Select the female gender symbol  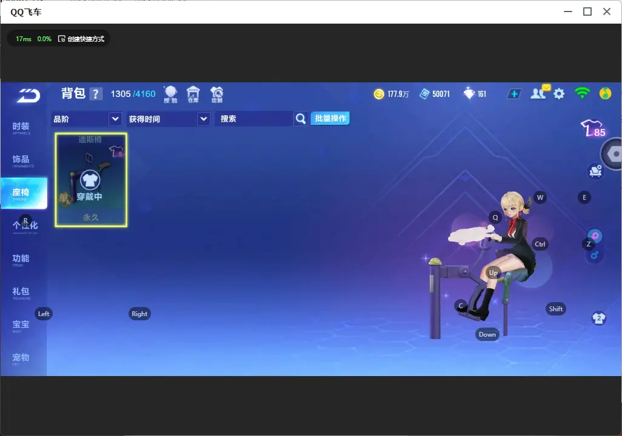click(595, 236)
